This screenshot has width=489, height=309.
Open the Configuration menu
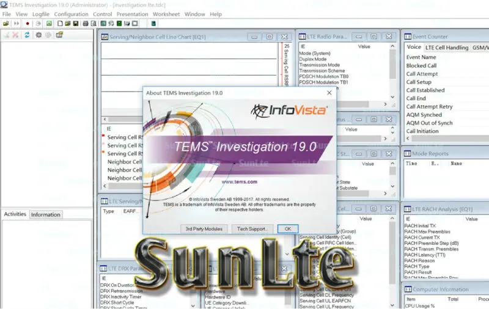coord(71,14)
